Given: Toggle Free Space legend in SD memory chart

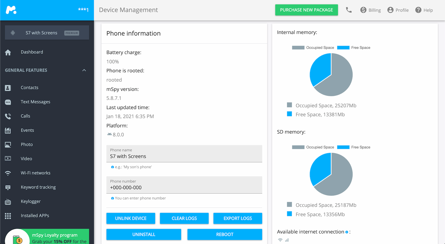Looking at the screenshot, I should [x=354, y=147].
